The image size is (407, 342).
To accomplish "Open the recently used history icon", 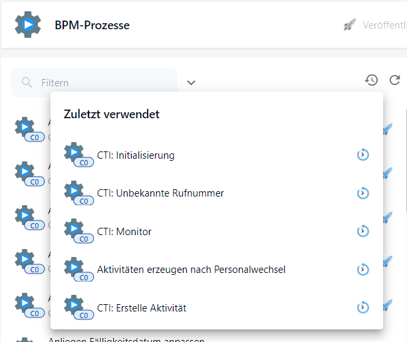I will click(x=371, y=80).
